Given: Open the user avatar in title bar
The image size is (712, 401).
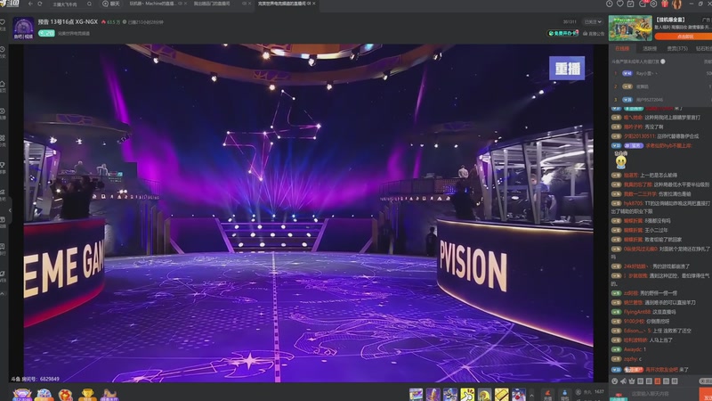Looking at the screenshot, I should [x=677, y=4].
